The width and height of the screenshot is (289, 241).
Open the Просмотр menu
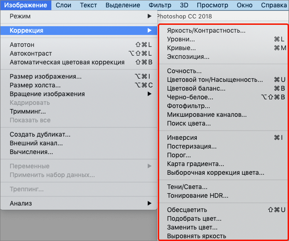point(212,5)
